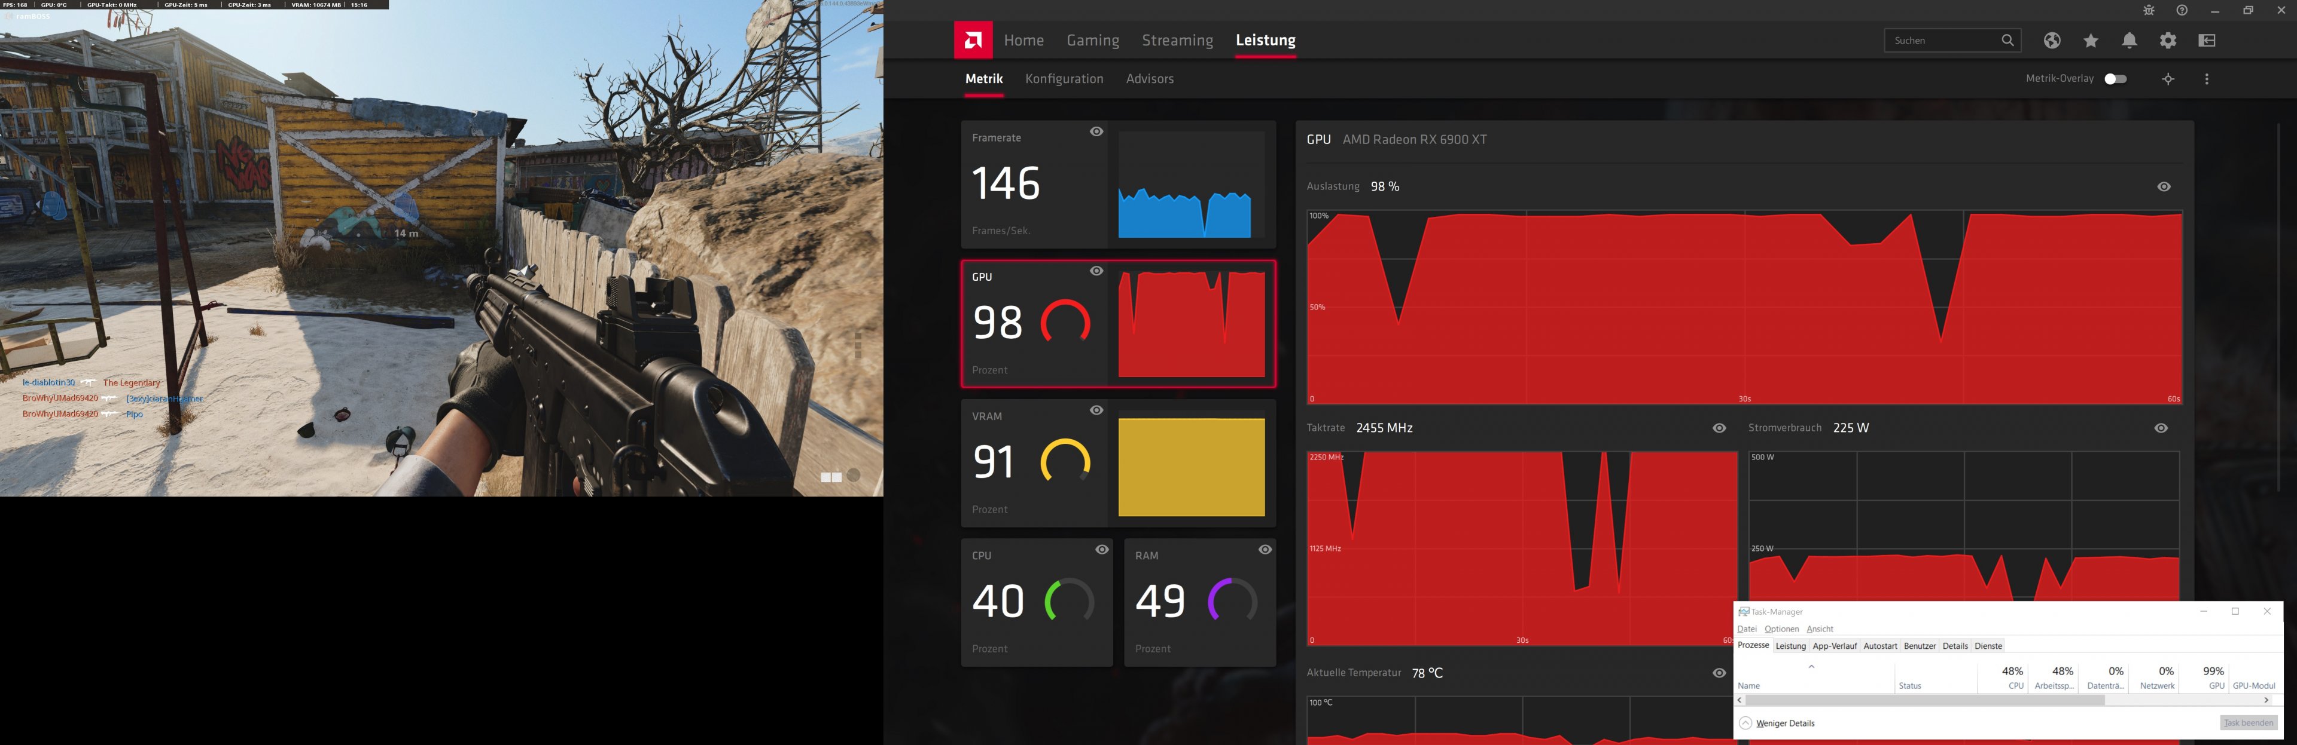This screenshot has width=2297, height=745.
Task: Click the crosshair icon beside Metrik-Overlay
Action: point(2168,79)
